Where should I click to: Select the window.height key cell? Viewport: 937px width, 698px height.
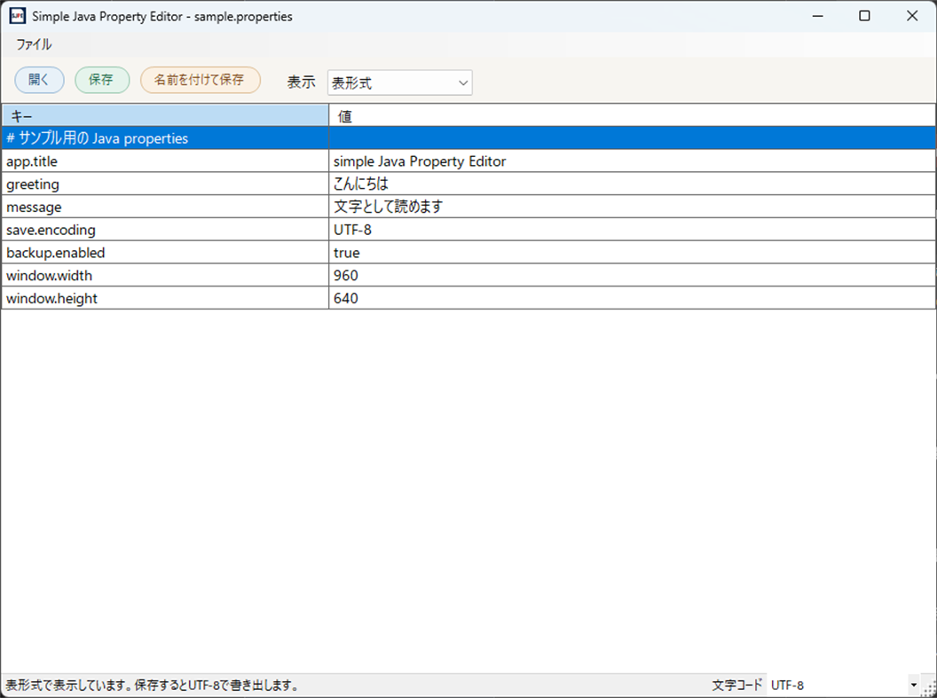click(x=165, y=298)
